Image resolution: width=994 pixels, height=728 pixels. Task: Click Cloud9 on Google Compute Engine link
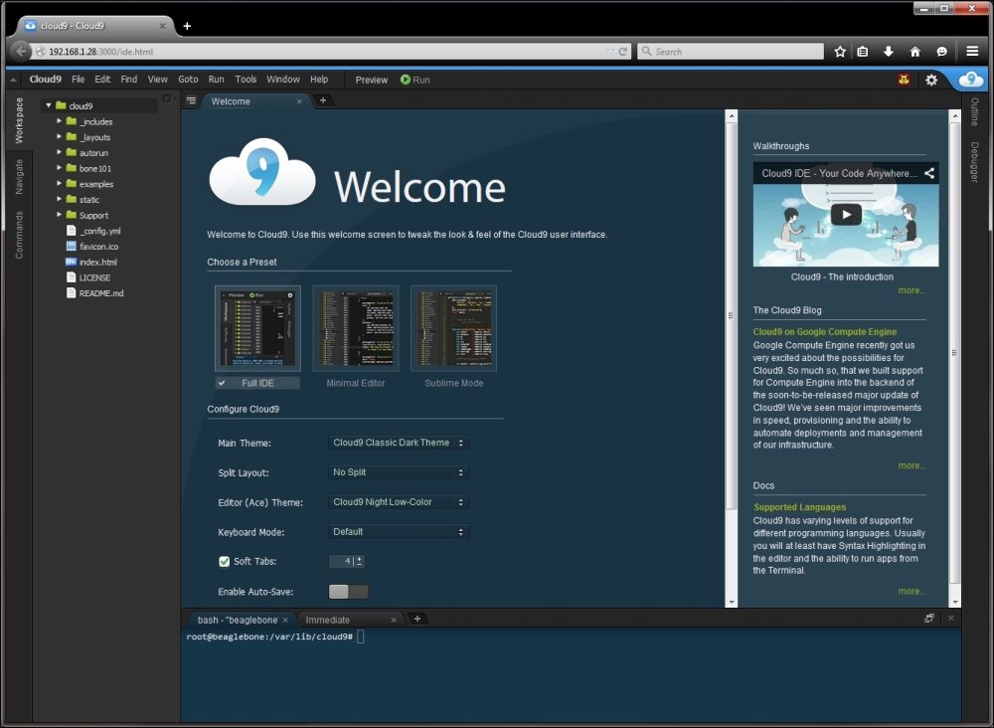tap(824, 332)
